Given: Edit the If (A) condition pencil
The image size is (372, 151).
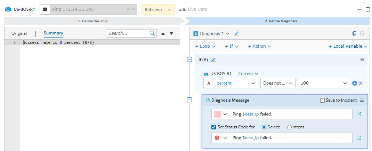Looking at the screenshot, I should pos(213,60).
